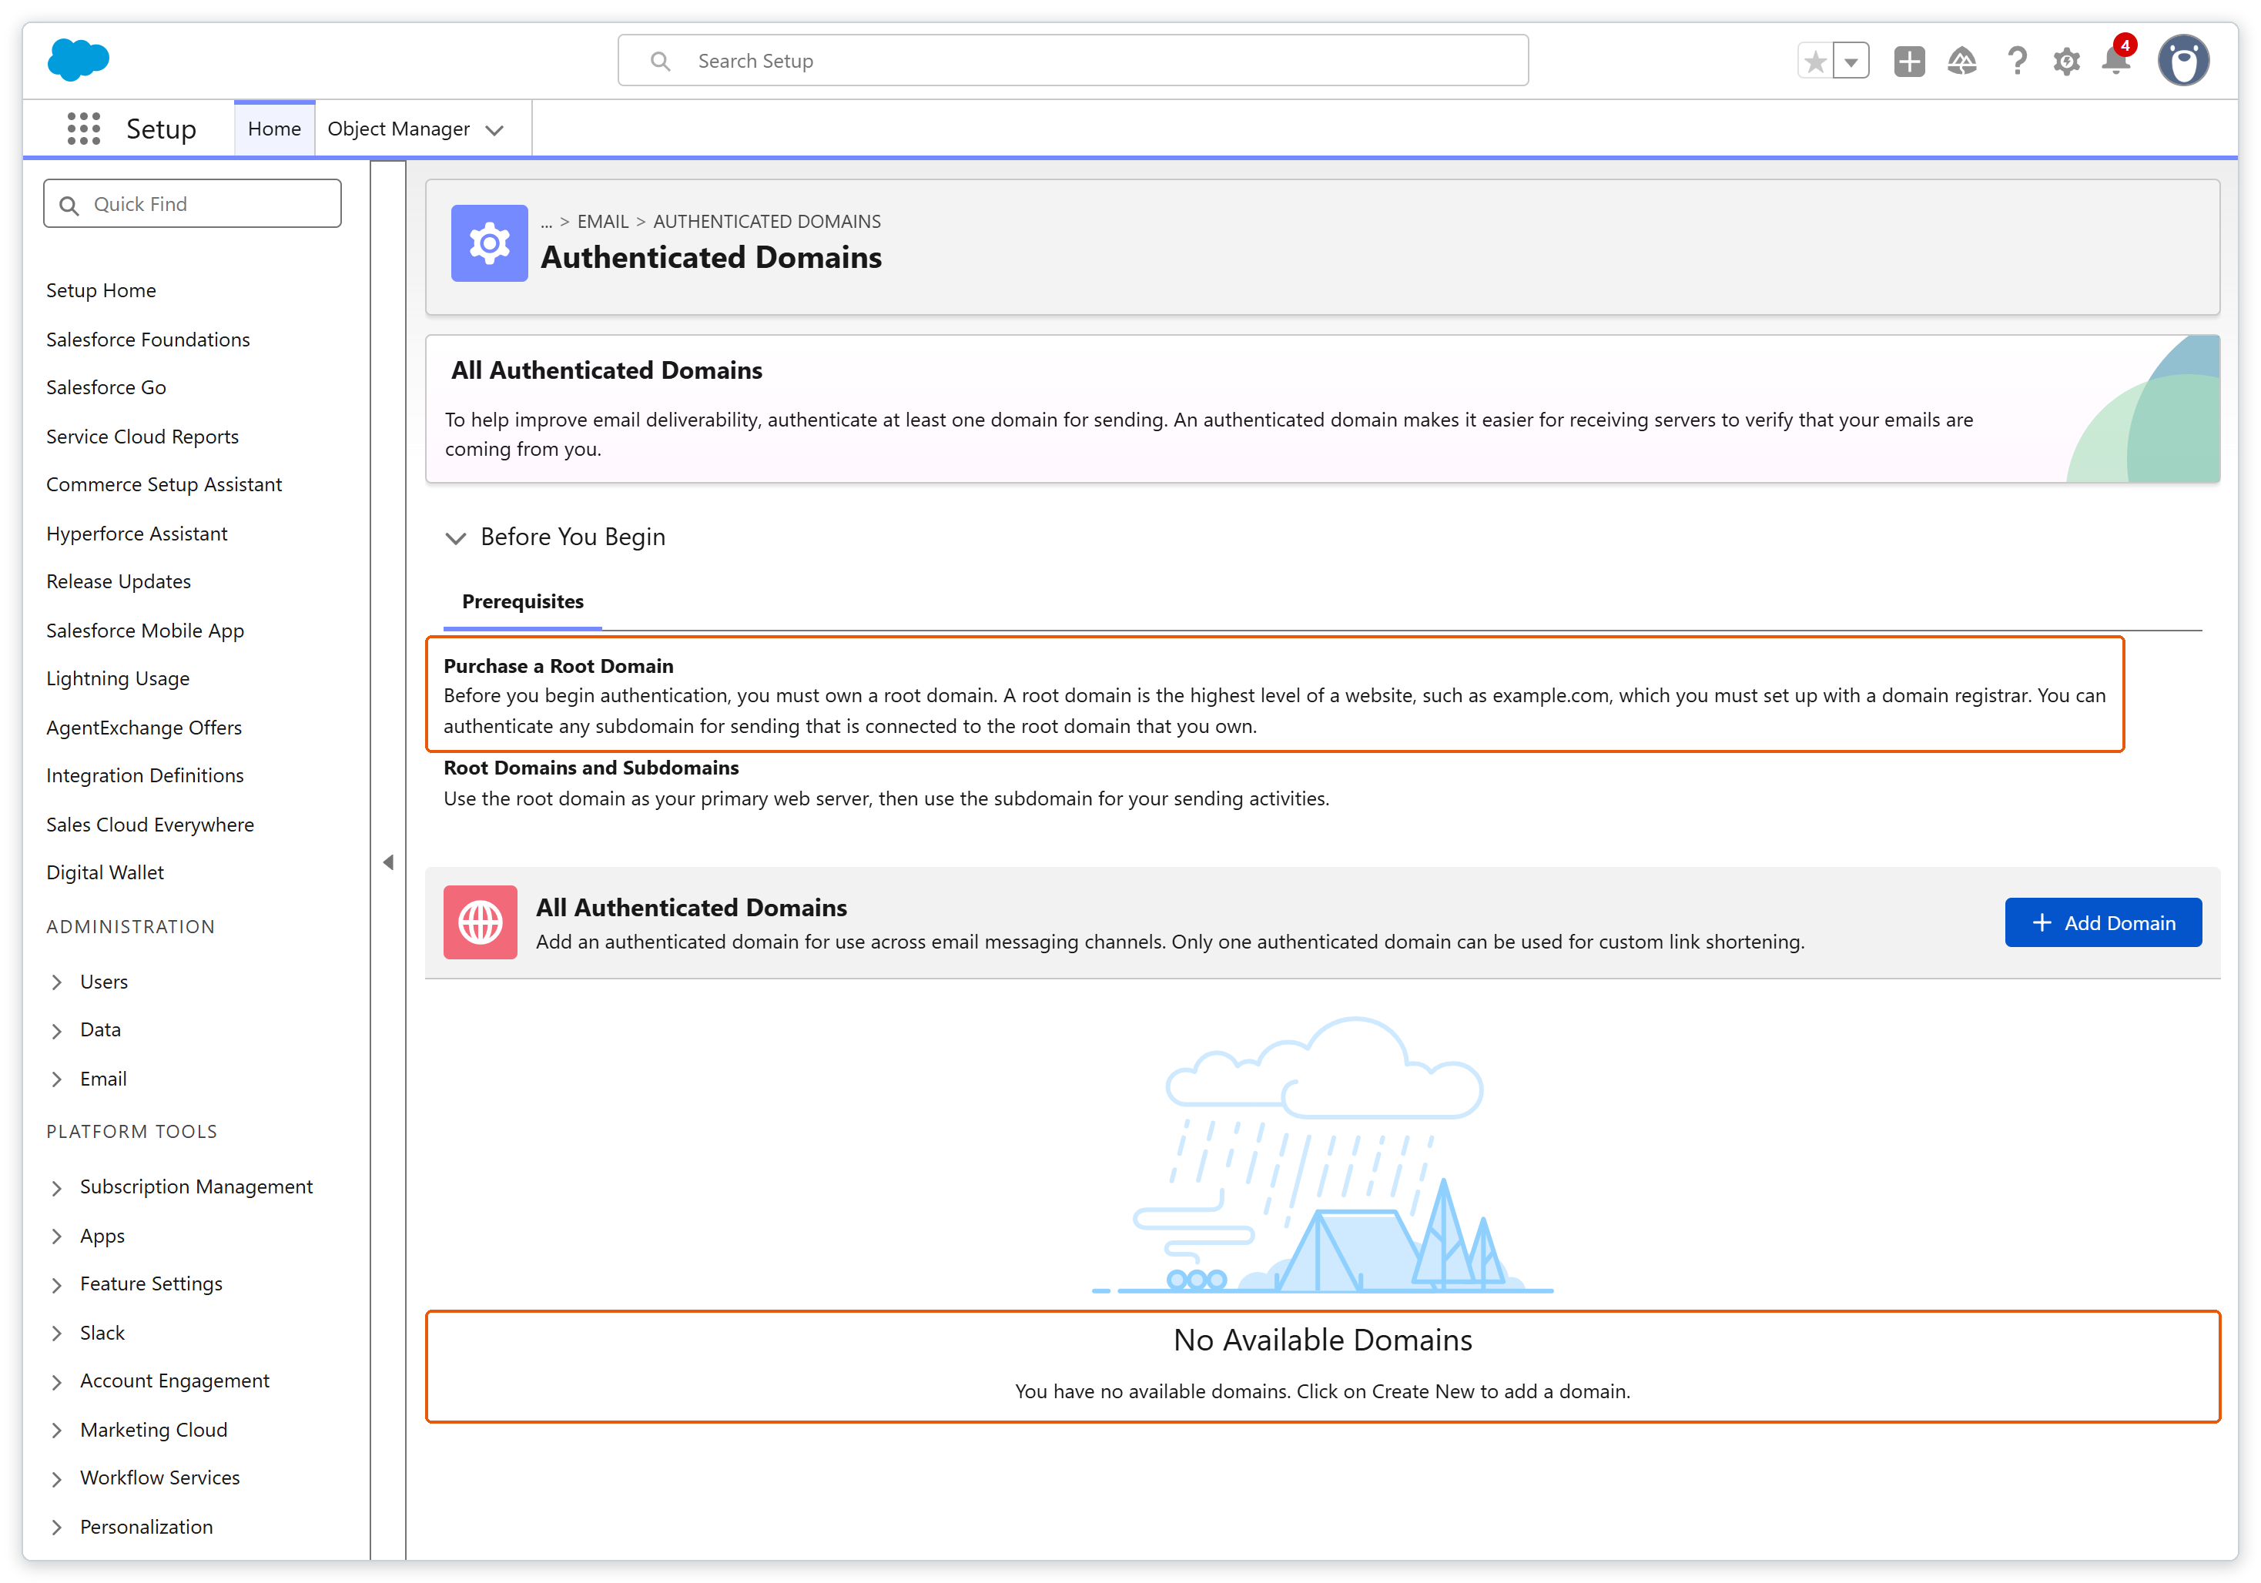
Task: Expand the Apps node
Action: (x=57, y=1237)
